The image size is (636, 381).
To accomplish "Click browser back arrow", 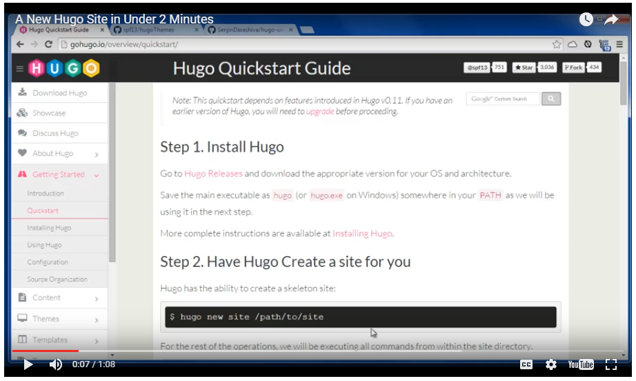I will (x=20, y=44).
